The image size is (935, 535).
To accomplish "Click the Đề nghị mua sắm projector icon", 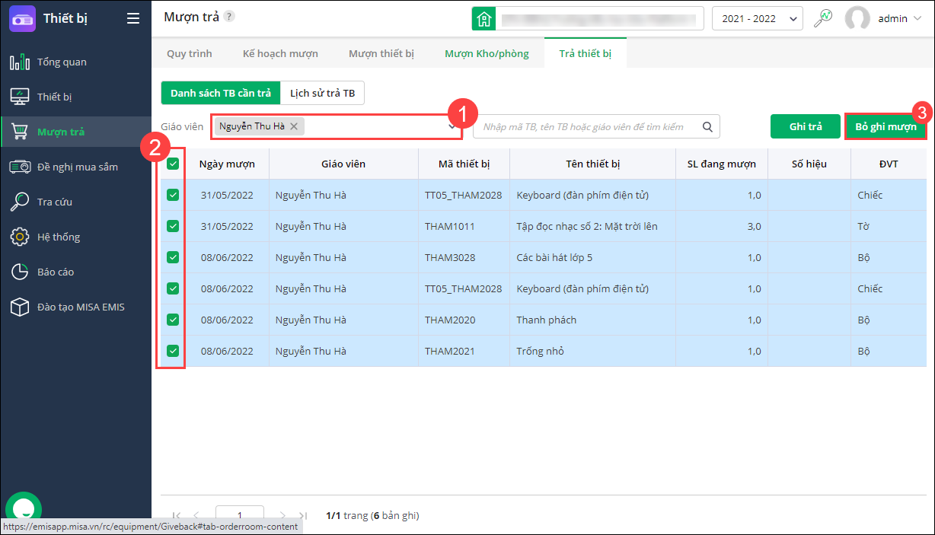I will pos(20,167).
